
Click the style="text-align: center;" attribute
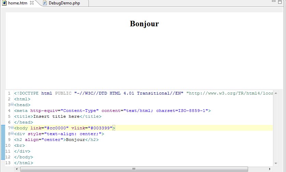tap(65, 134)
